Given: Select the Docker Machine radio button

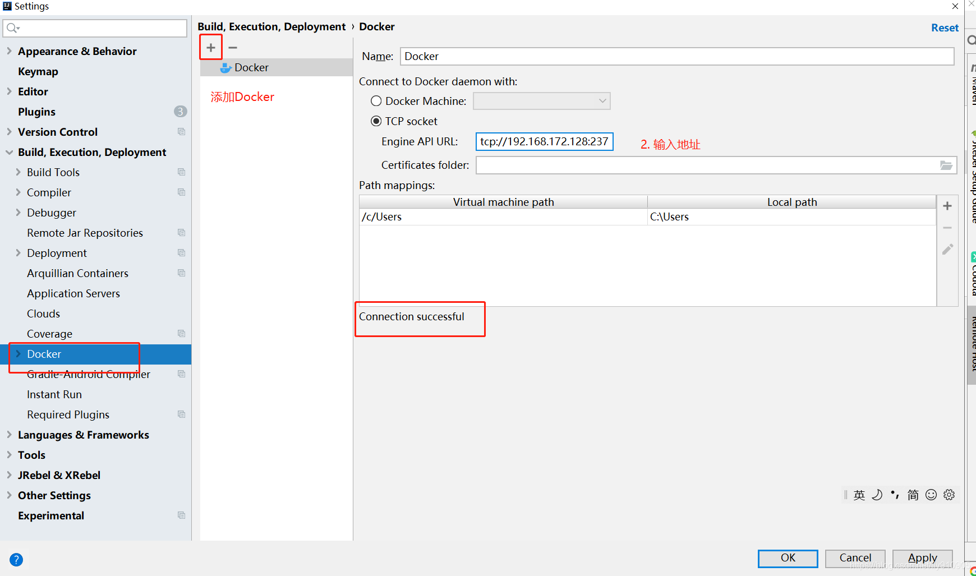Looking at the screenshot, I should point(376,100).
